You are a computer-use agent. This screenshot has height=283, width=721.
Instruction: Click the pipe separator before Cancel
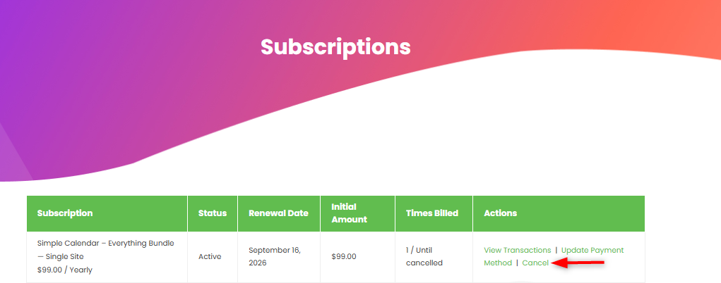517,263
